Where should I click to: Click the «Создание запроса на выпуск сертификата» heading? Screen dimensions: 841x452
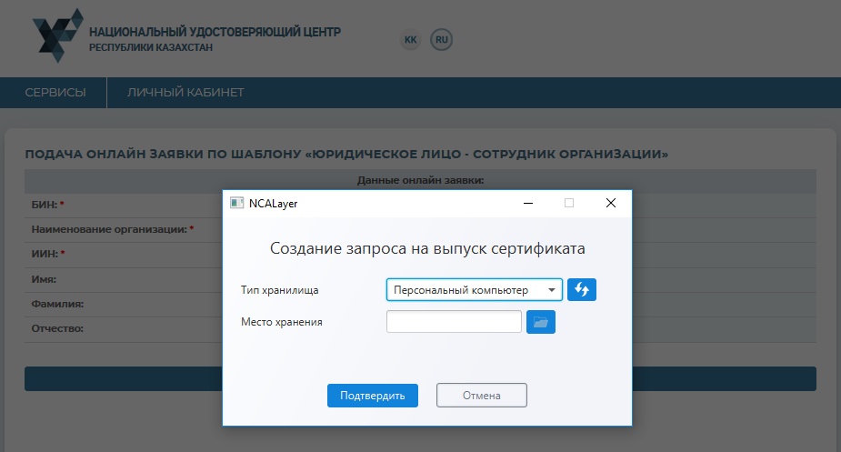pos(427,248)
